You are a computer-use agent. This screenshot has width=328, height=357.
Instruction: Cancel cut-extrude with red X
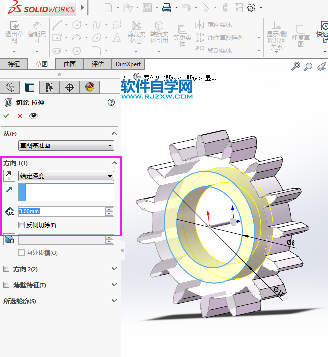pos(20,116)
